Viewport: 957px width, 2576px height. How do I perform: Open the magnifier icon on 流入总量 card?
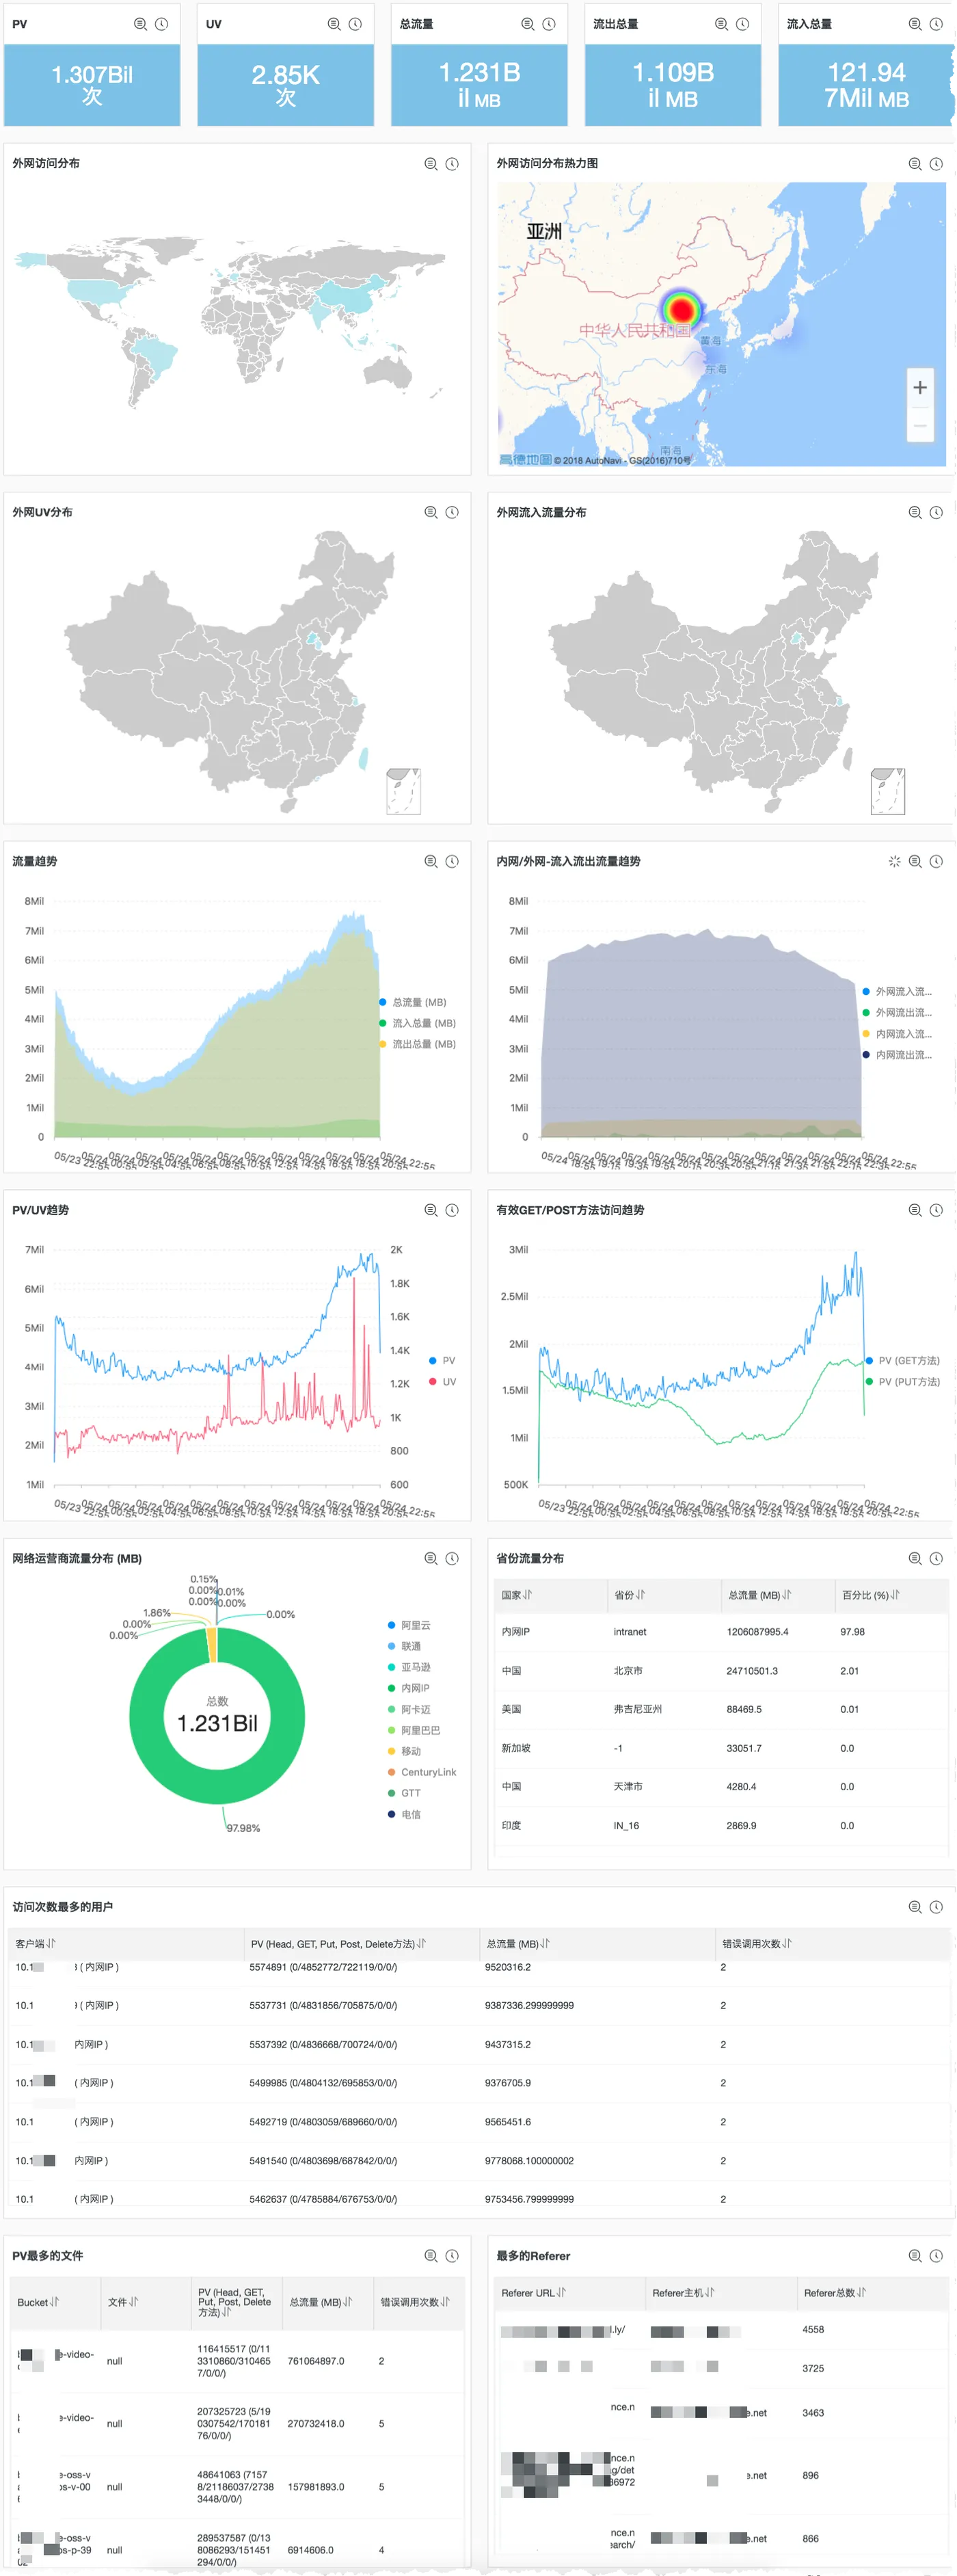(915, 24)
